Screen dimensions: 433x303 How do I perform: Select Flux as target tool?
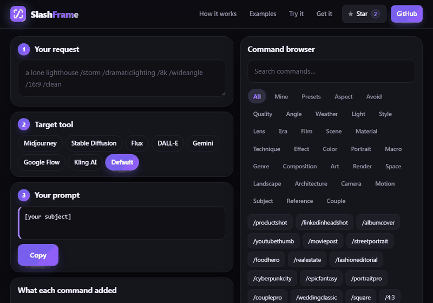click(137, 143)
